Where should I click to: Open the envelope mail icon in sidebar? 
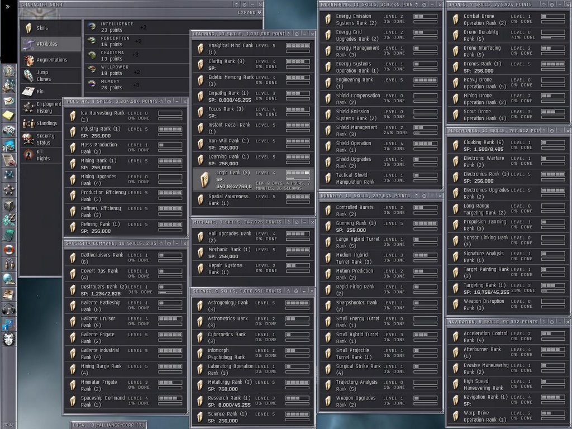pos(8,101)
